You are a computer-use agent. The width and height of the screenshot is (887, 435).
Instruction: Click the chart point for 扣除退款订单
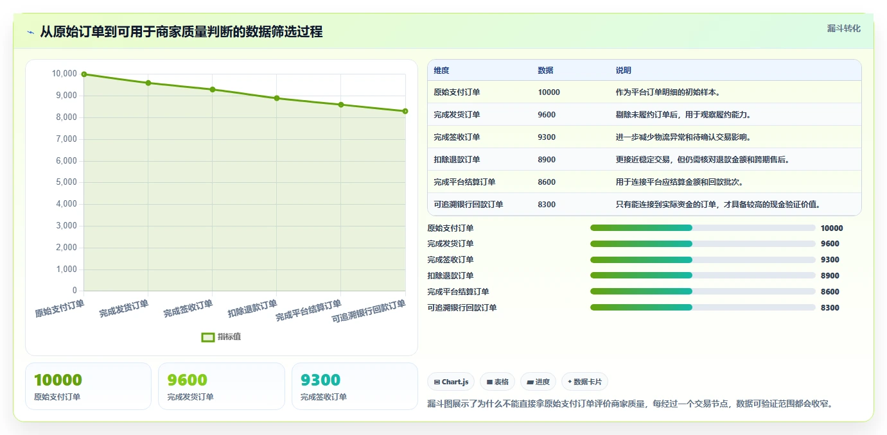pos(277,98)
